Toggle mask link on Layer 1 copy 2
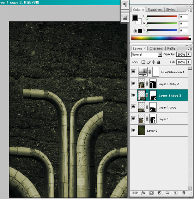 coord(147,83)
